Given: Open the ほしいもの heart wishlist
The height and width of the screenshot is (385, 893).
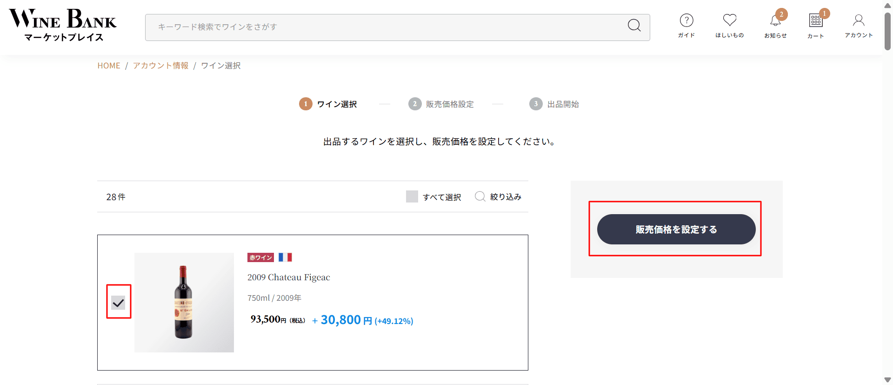Looking at the screenshot, I should point(729,26).
